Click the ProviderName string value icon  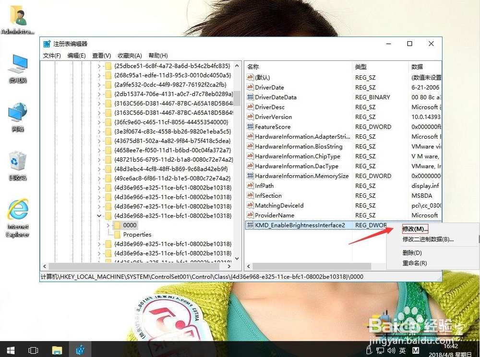click(250, 215)
